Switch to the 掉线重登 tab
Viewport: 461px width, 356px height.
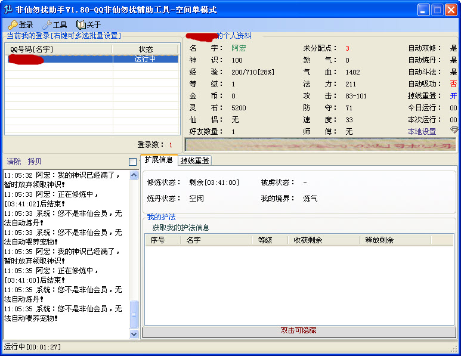pyautogui.click(x=194, y=161)
